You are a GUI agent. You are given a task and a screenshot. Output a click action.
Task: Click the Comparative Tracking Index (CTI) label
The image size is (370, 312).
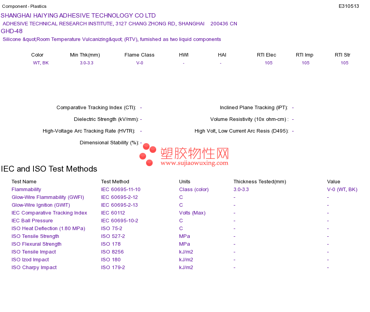(96, 108)
